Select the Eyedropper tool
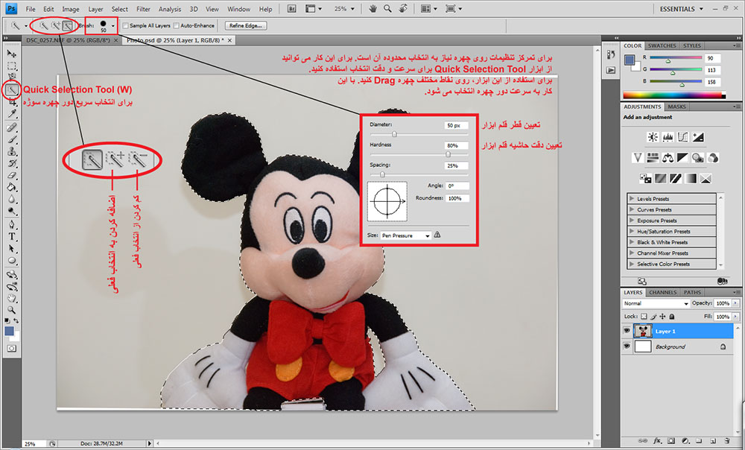The height and width of the screenshot is (450, 745). [x=12, y=113]
